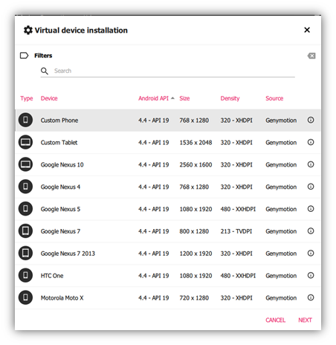Click the Google Nexus 7 tablet icon
Image resolution: width=336 pixels, height=345 pixels.
tap(25, 231)
